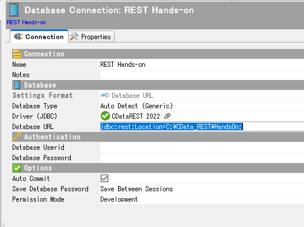The height and width of the screenshot is (227, 304).
Task: Click the Database Userid input field
Action: 202,147
